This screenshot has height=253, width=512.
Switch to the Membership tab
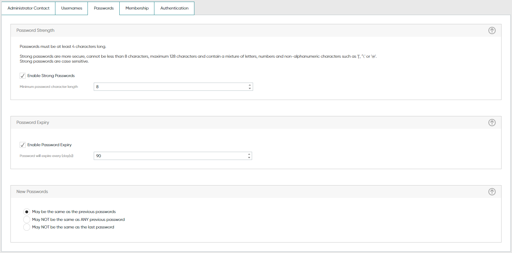[137, 8]
